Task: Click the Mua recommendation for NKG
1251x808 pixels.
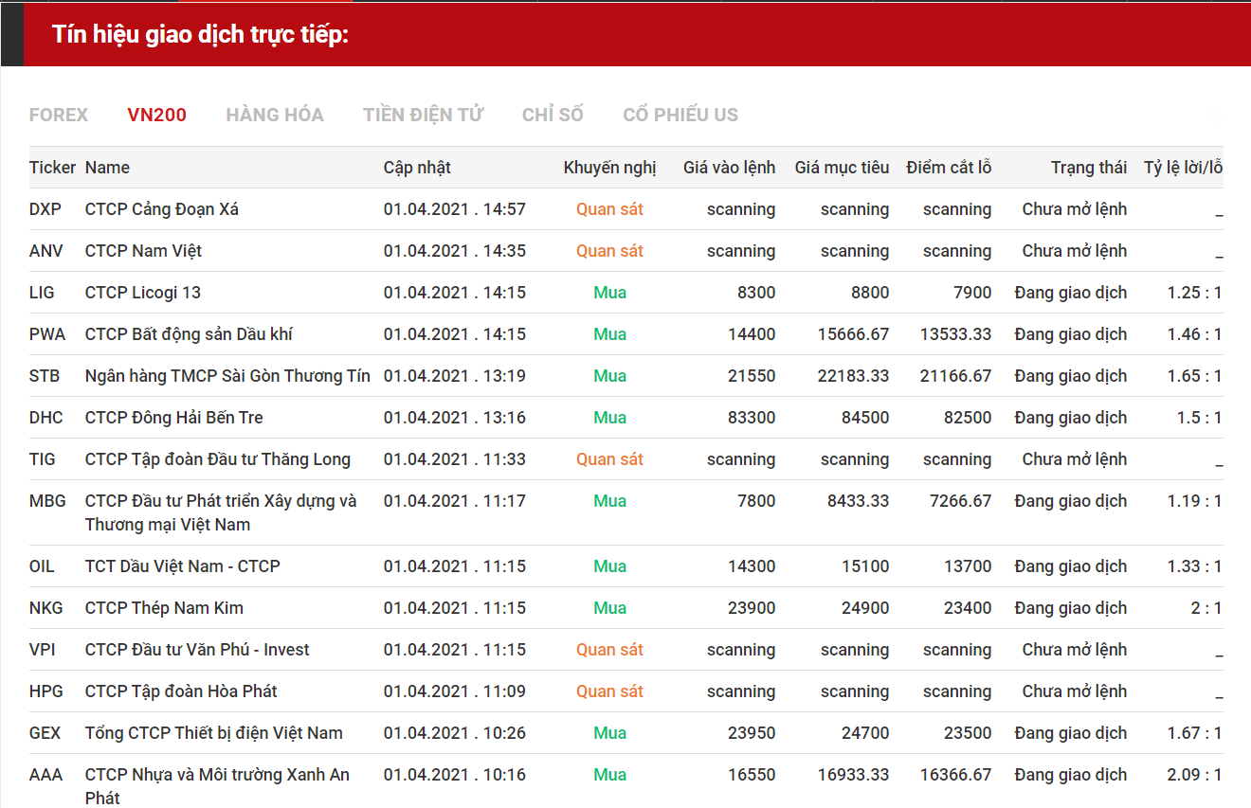Action: coord(609,608)
